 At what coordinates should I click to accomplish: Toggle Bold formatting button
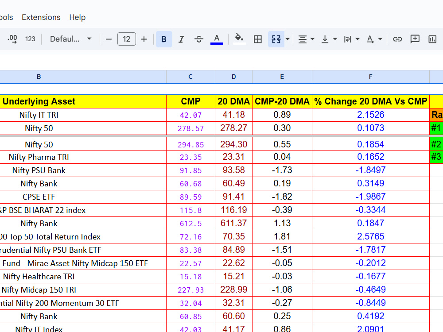pyautogui.click(x=164, y=39)
